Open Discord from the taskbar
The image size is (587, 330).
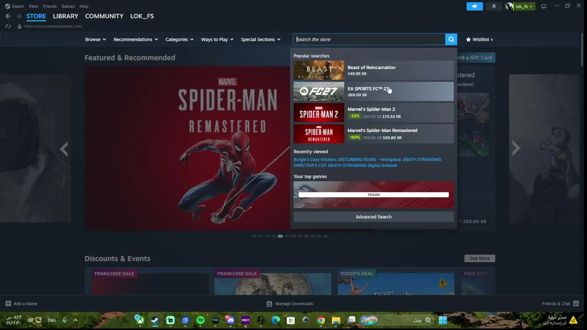(x=230, y=320)
